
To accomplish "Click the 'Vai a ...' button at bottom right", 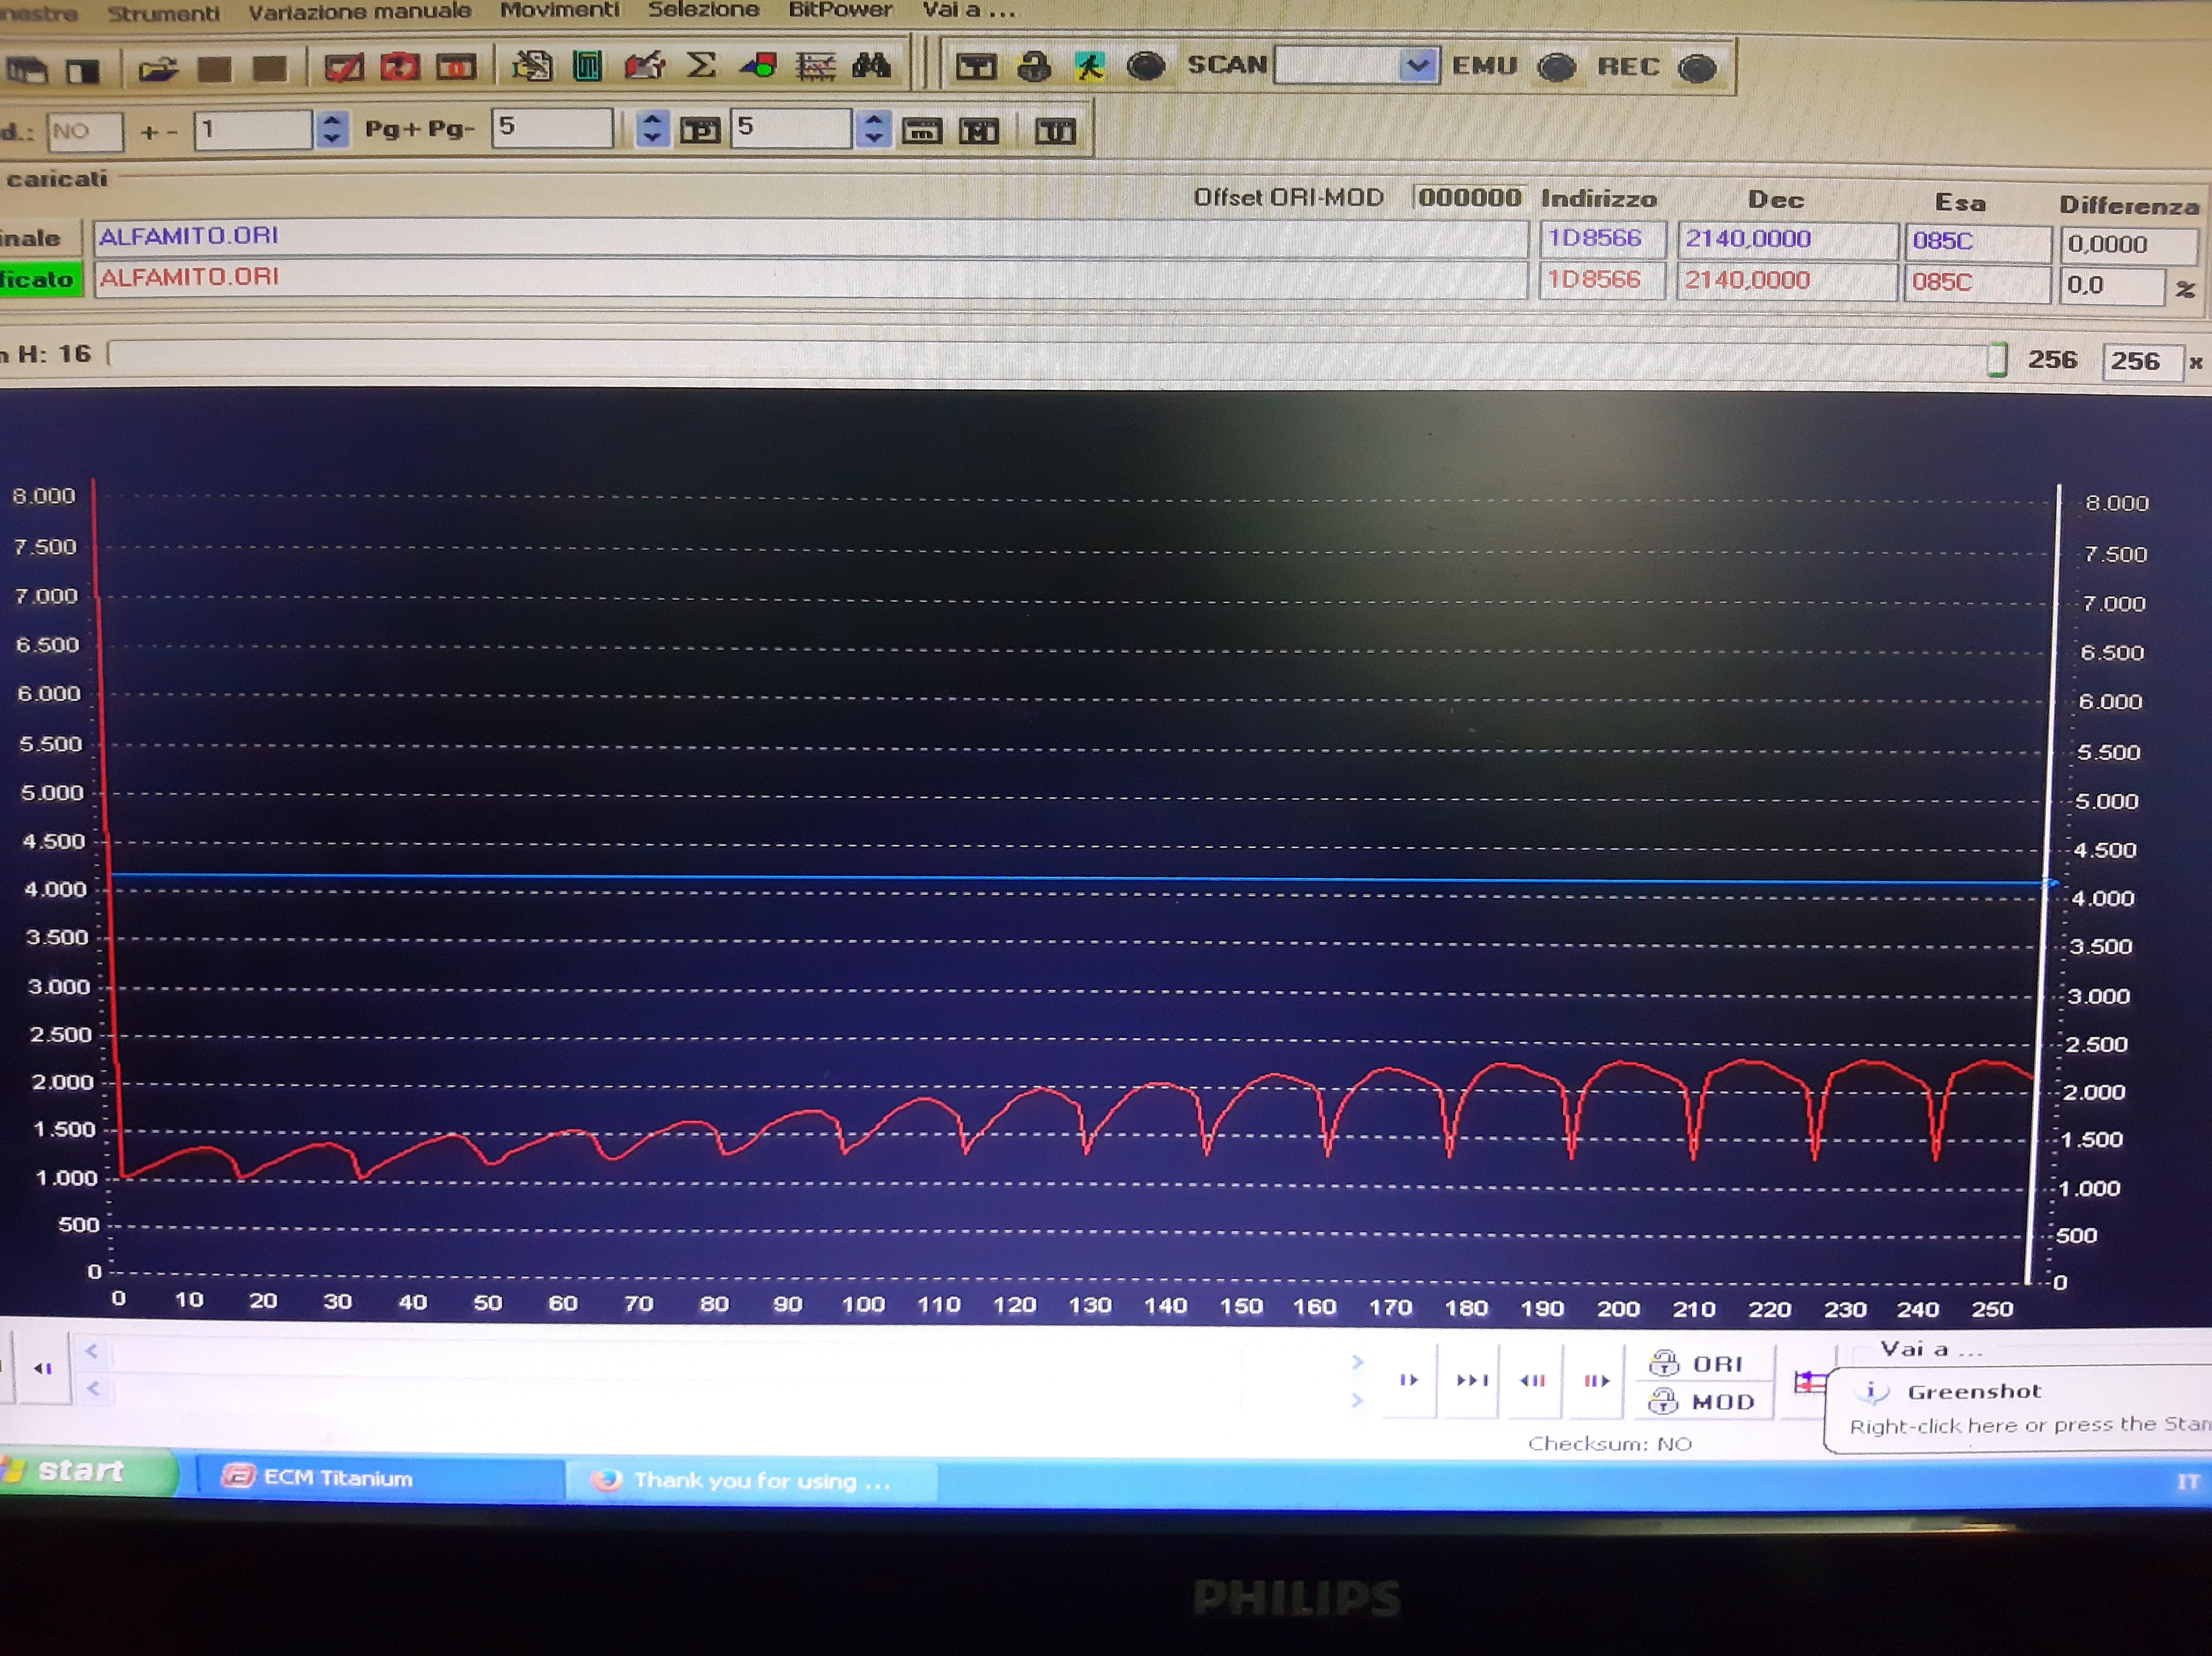I will pos(1930,1350).
